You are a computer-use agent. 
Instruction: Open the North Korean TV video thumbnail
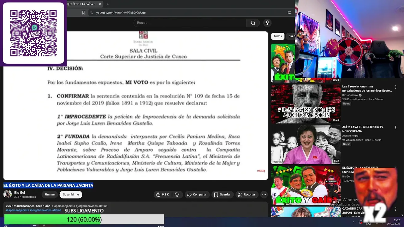[306, 144]
